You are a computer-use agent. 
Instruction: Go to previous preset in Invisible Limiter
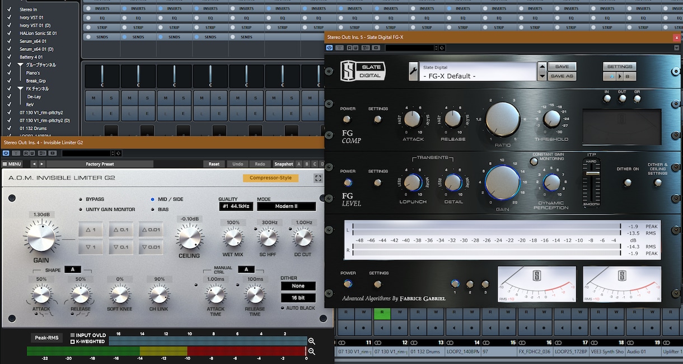coord(34,164)
